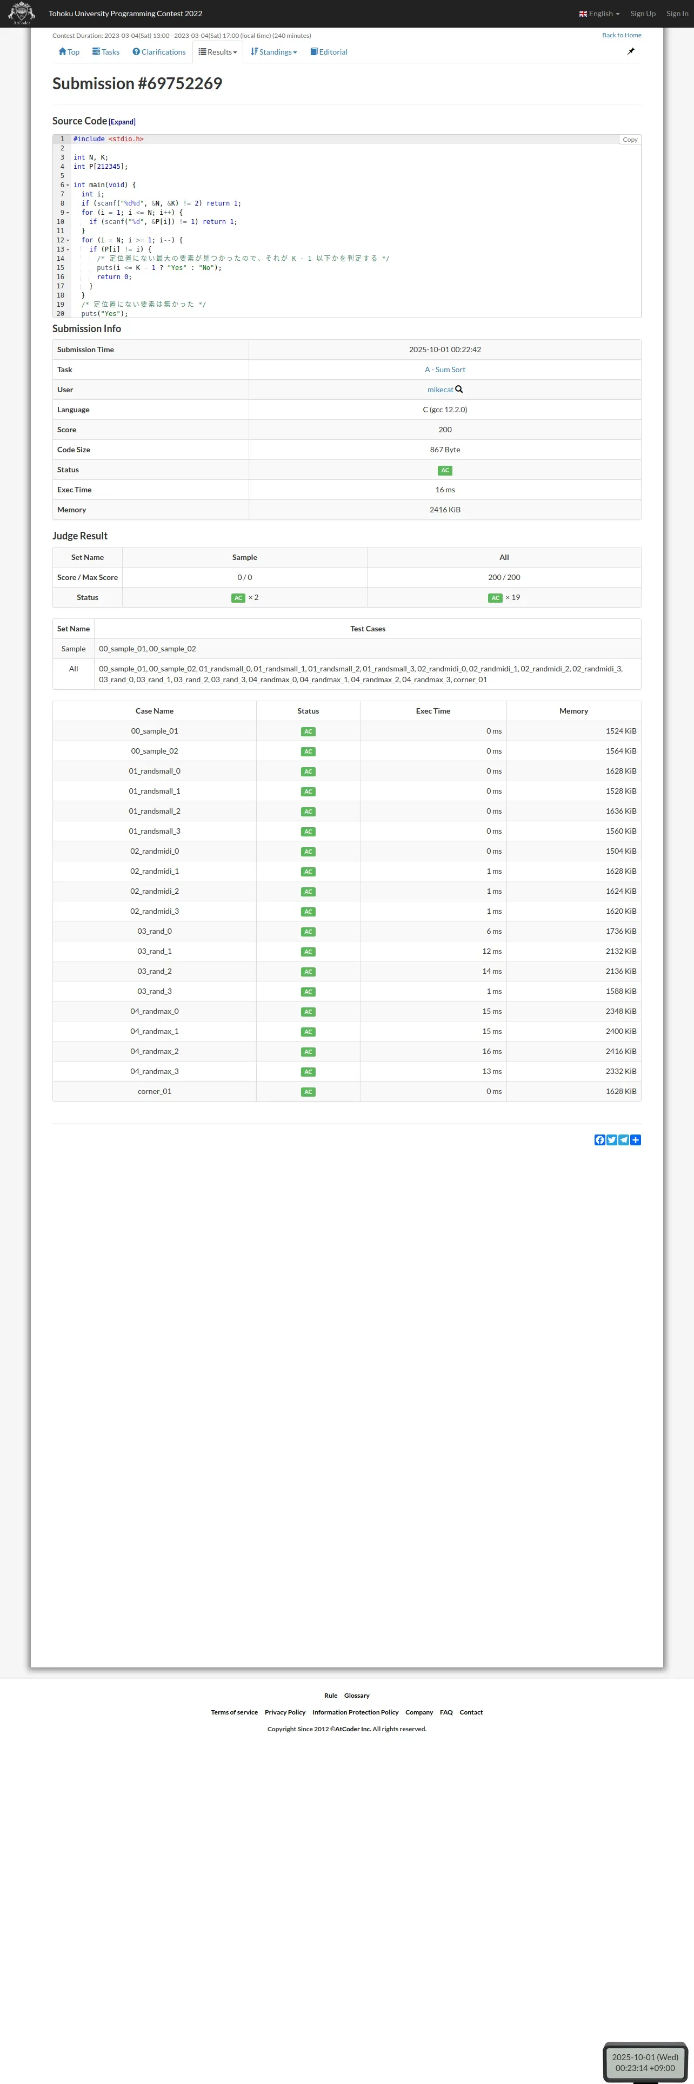This screenshot has width=694, height=2084.
Task: Click Sign Up in header
Action: pyautogui.click(x=643, y=14)
